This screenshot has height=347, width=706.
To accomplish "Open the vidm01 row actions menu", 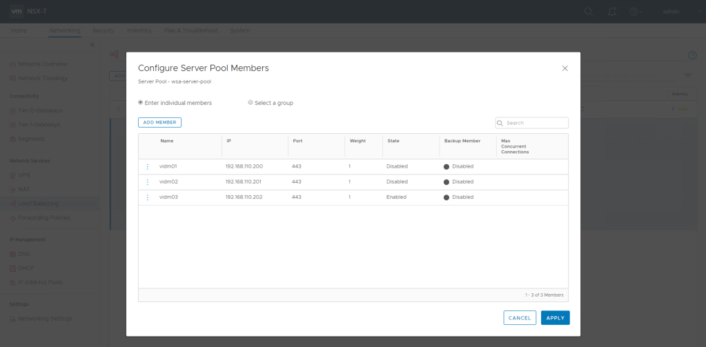I will tap(147, 166).
